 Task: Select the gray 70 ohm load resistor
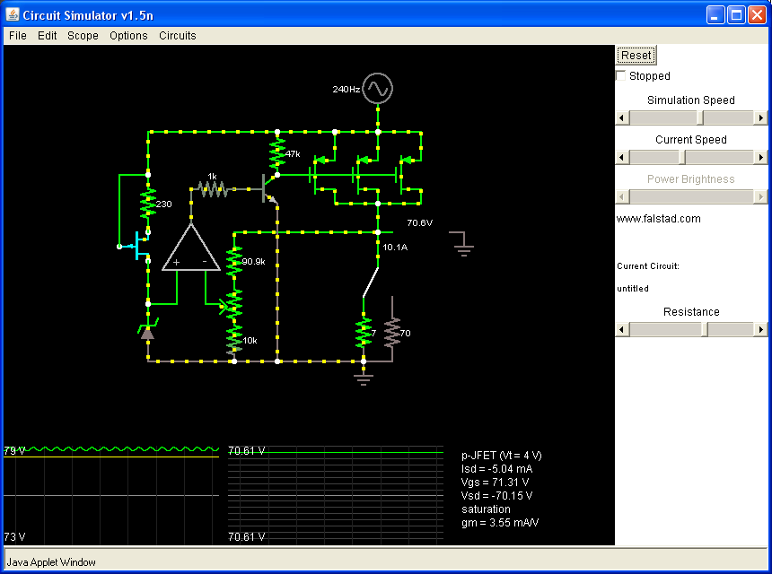[392, 333]
